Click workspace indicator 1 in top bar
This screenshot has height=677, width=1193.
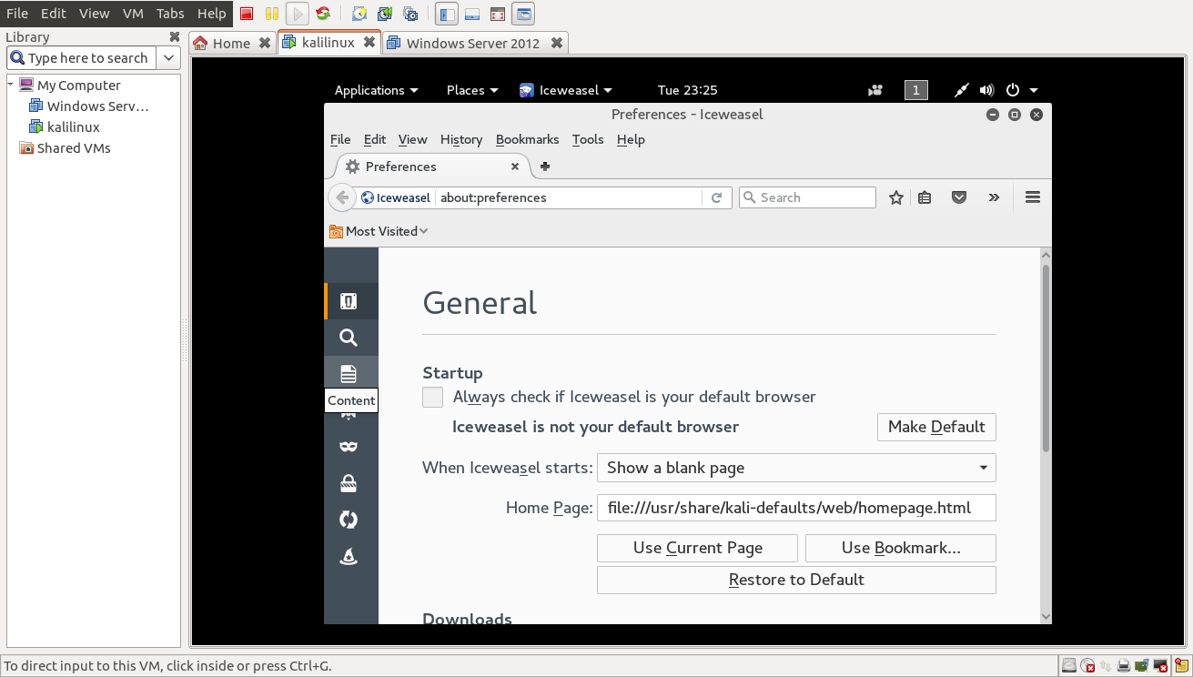click(916, 90)
